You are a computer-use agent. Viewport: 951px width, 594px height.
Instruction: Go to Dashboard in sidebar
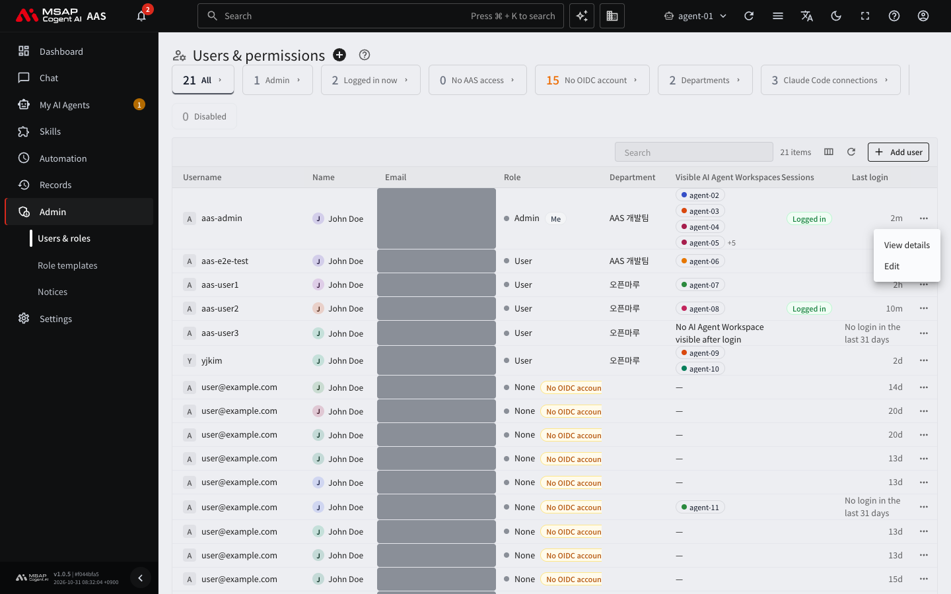point(79,51)
